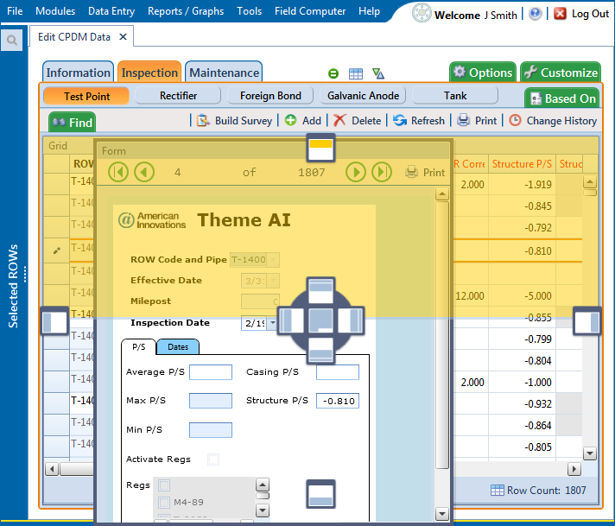Image resolution: width=615 pixels, height=526 pixels.
Task: Delete the selected record
Action: [x=357, y=120]
